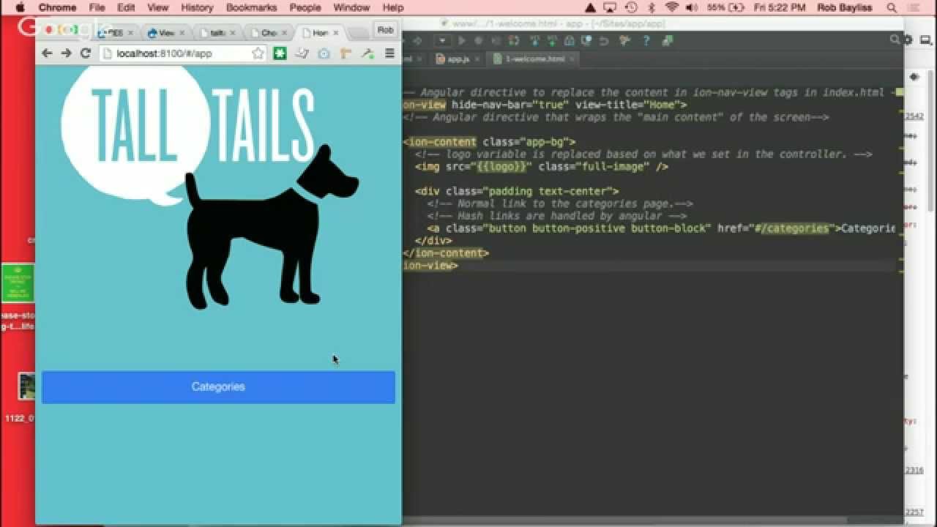Screen dimensions: 937x527
Task: Go back in the Chrome browser
Action: click(x=47, y=53)
